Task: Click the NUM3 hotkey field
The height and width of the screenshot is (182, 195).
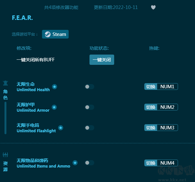Action: click(x=167, y=128)
